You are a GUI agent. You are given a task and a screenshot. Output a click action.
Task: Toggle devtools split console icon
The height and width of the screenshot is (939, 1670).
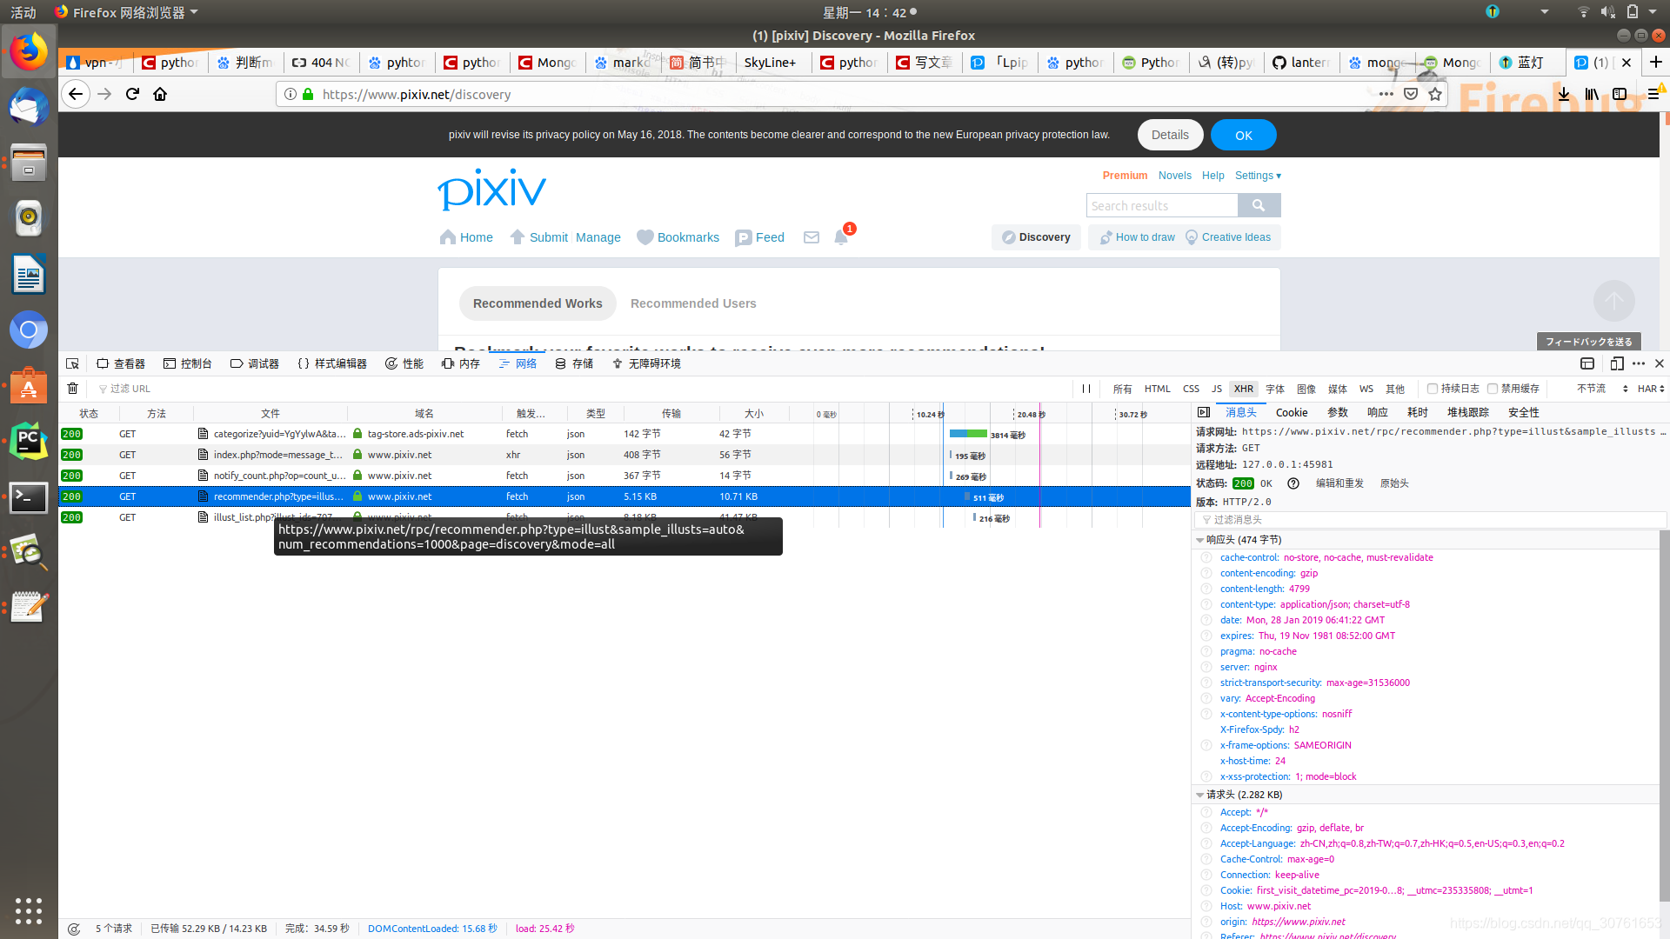point(1587,363)
